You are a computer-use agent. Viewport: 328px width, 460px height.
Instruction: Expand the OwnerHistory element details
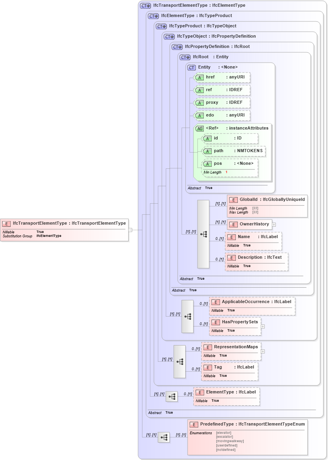tap(273, 224)
